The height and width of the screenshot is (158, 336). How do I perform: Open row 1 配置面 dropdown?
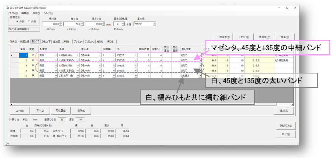pos(56,55)
